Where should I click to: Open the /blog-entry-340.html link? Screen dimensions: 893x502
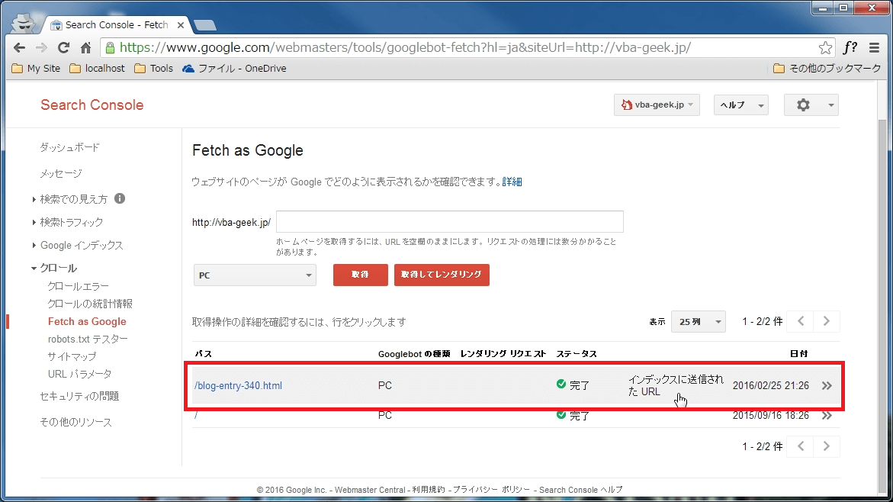point(238,385)
